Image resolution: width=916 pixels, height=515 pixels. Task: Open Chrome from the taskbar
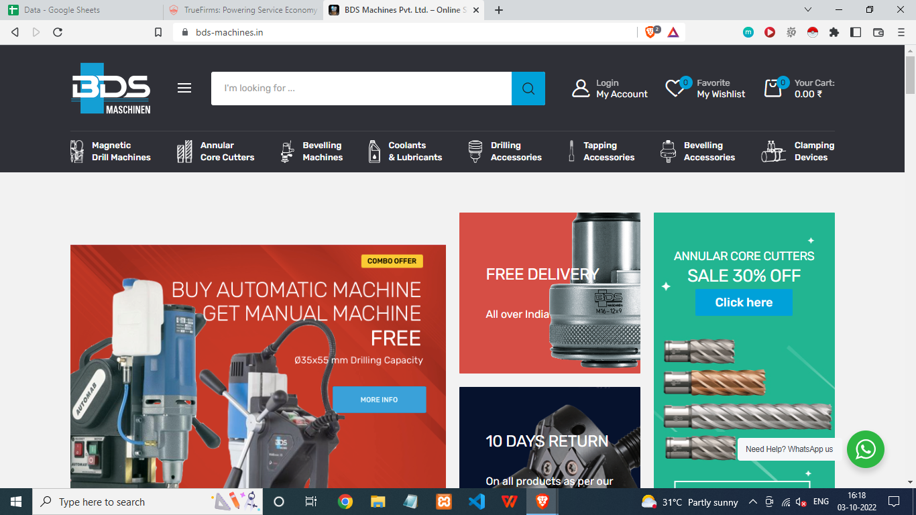(x=345, y=502)
